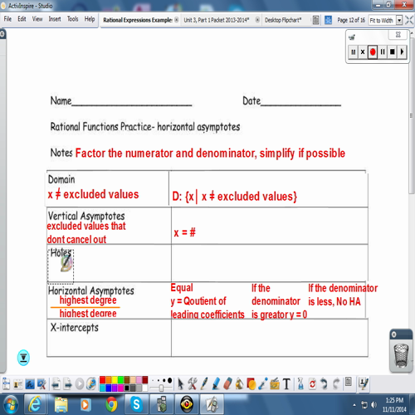Open the Insert menu
Screen dimensions: 415x415
pyautogui.click(x=55, y=19)
